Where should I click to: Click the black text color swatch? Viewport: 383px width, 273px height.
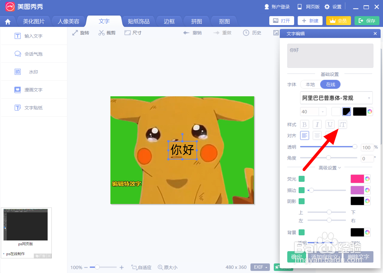(x=360, y=112)
